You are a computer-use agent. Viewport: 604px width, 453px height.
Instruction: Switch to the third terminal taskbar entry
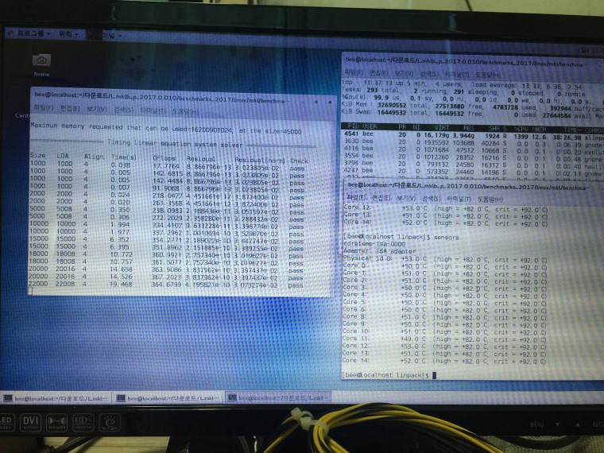point(278,397)
